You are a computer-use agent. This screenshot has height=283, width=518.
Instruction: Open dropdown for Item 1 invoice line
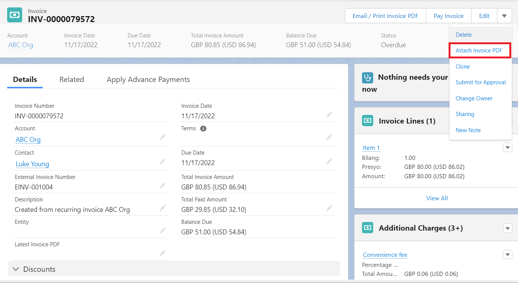(507, 147)
